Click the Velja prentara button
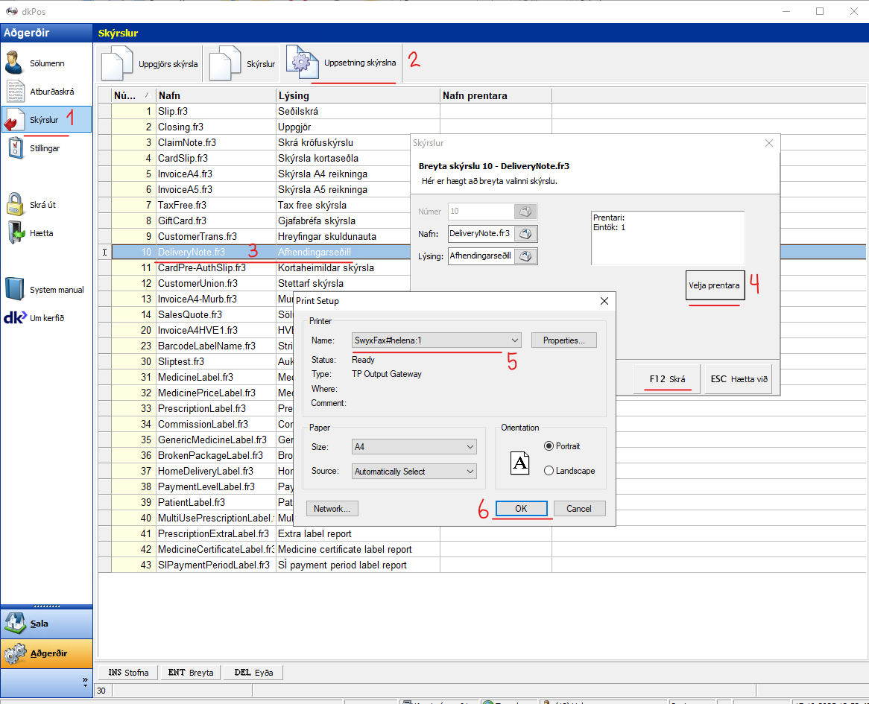 pyautogui.click(x=714, y=285)
